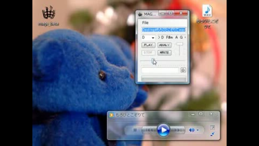This screenshot has height=146, width=259.
Task: Click the WRITE button
Action: point(164,53)
